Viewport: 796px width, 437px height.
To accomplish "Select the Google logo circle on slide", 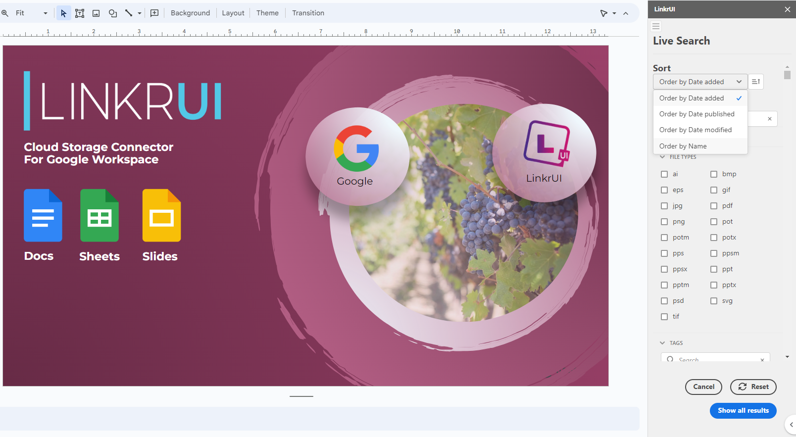I will point(357,156).
